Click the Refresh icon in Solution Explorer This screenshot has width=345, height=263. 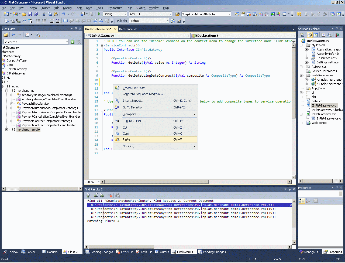coord(316,35)
